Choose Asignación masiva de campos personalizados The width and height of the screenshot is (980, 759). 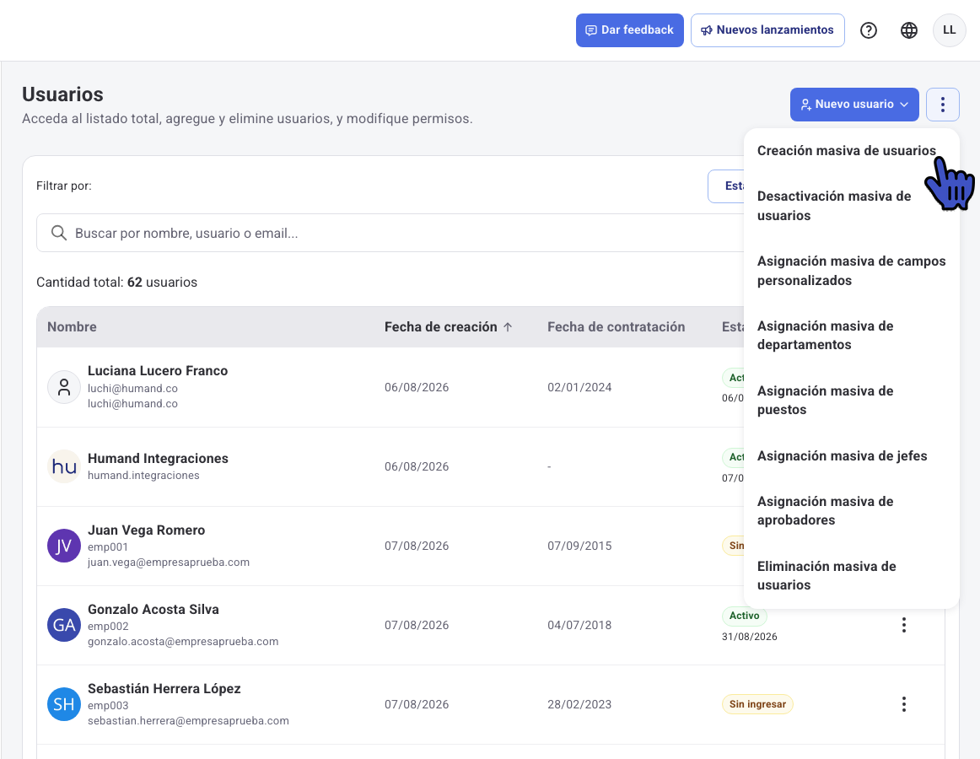tap(852, 271)
